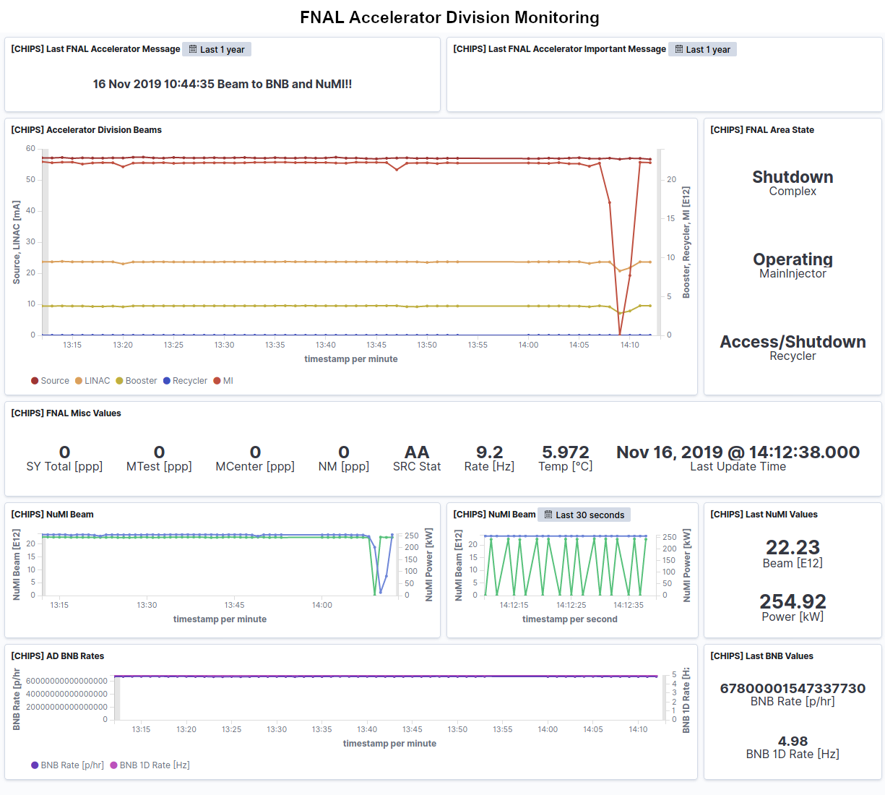Click the '[CHIPS] FNAL Area State' panel title

point(762,130)
